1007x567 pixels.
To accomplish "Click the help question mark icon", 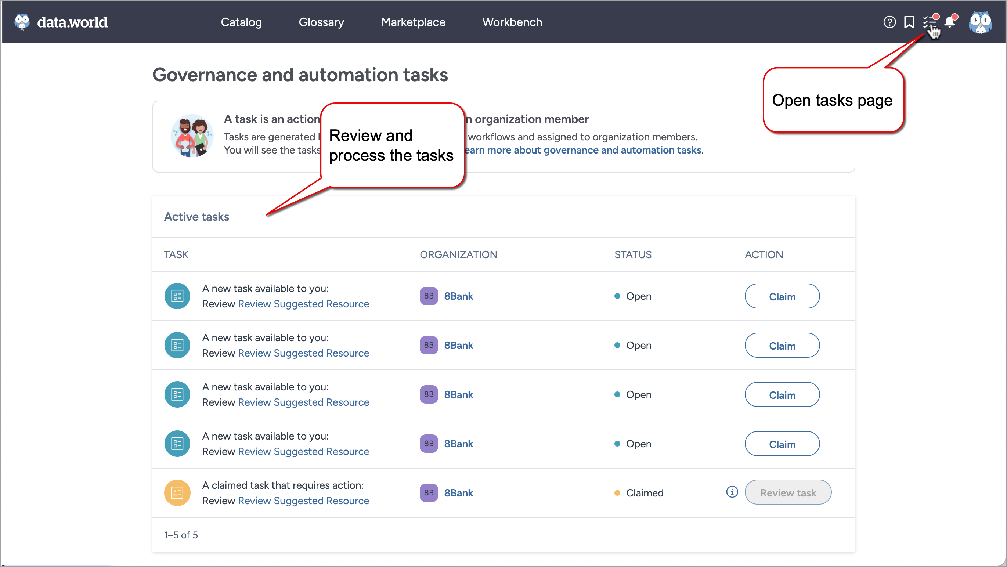I will (889, 22).
